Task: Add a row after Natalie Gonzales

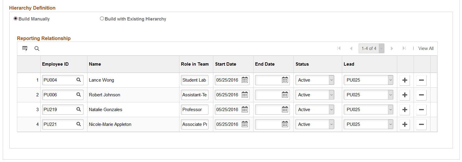Action: [x=405, y=110]
